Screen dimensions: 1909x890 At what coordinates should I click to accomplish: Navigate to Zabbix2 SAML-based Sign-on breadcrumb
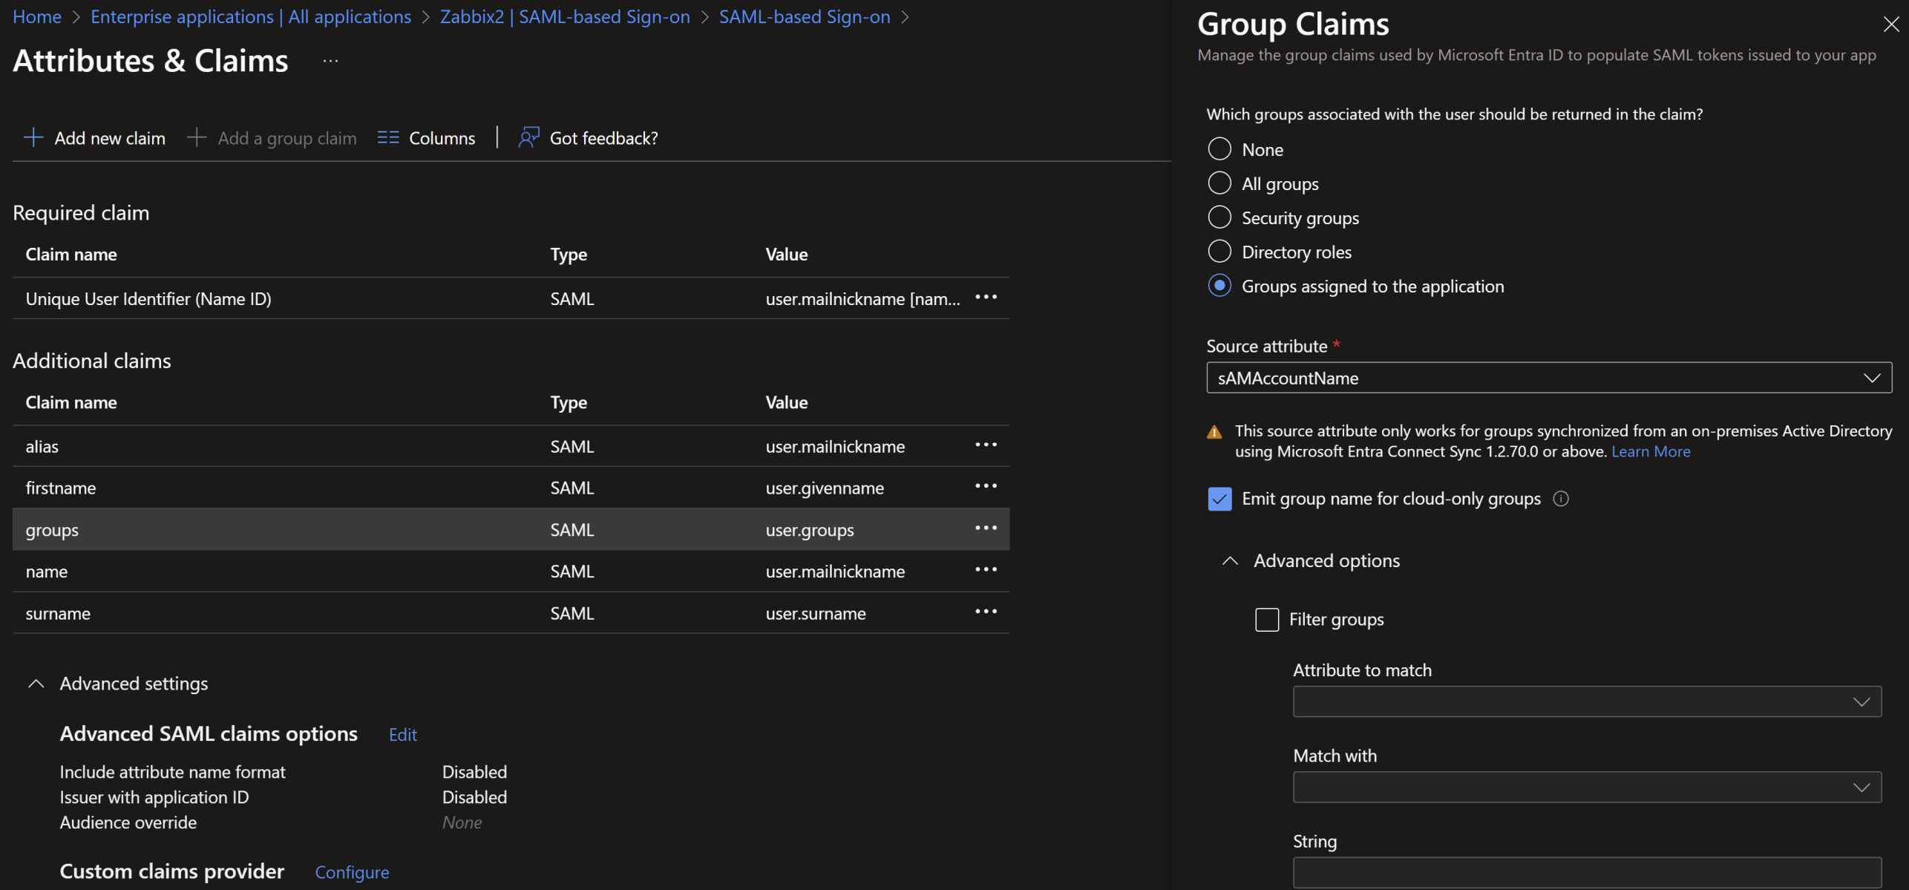pyautogui.click(x=564, y=16)
